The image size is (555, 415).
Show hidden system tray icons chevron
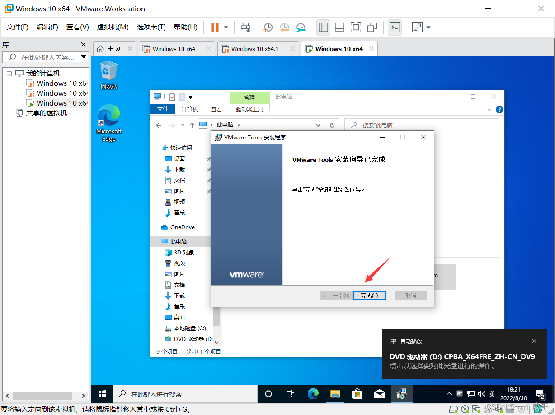449,394
